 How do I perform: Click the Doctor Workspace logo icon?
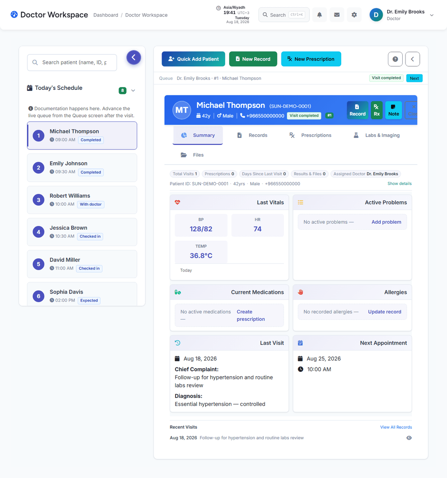14,15
